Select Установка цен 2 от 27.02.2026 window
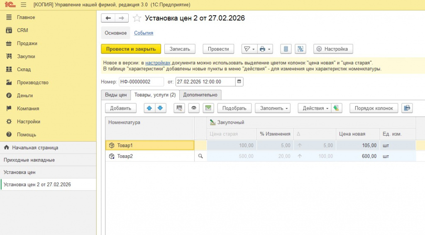Viewport: 425px width, 235px height. point(48,185)
